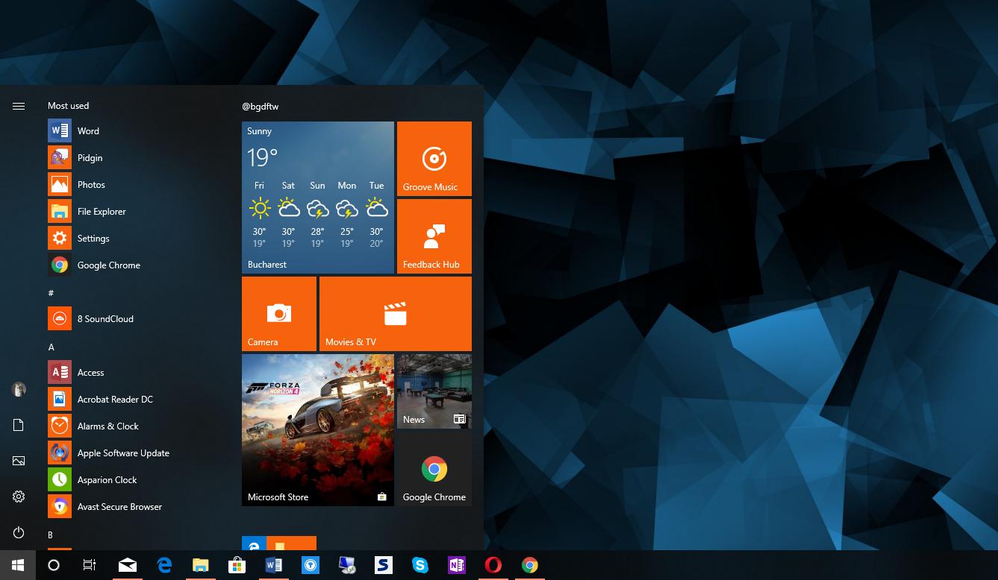Expand the Start menu hamburger button
This screenshot has width=998, height=580.
(19, 107)
